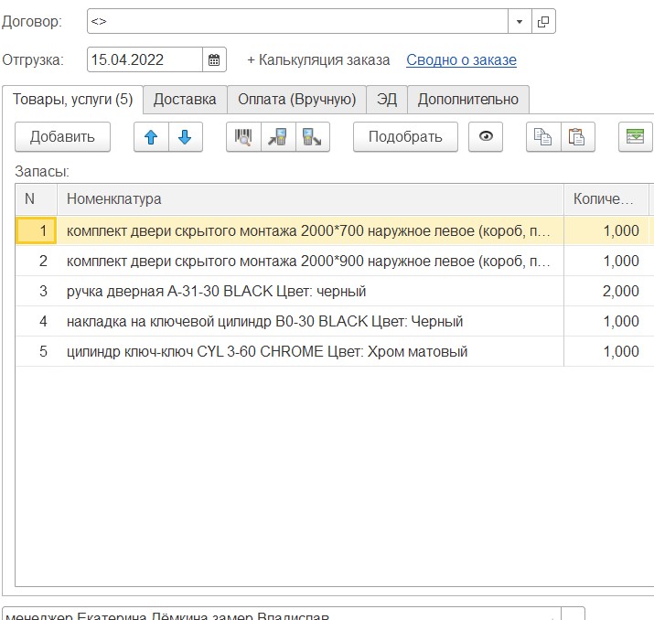Viewport: 654px width, 620px height.
Task: Move the selected row up with blue arrow
Action: click(151, 137)
